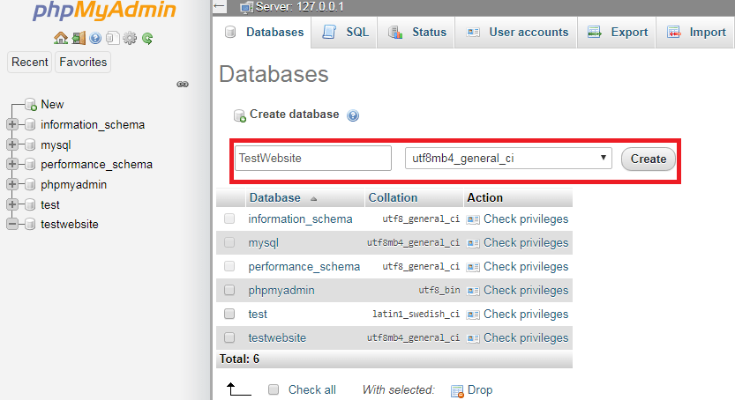Expand the mysql database tree node
The height and width of the screenshot is (400, 735).
point(12,144)
